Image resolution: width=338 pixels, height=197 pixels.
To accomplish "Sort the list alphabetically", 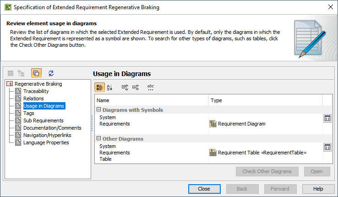I will coord(110,87).
